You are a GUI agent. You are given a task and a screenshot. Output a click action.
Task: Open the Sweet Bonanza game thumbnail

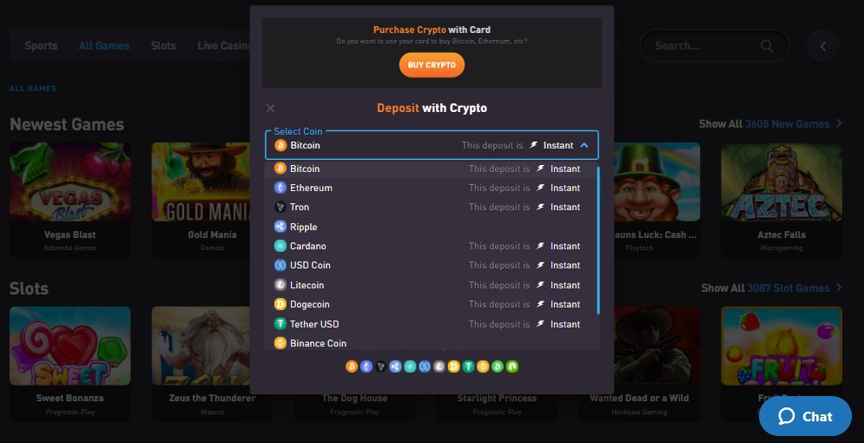tap(70, 346)
